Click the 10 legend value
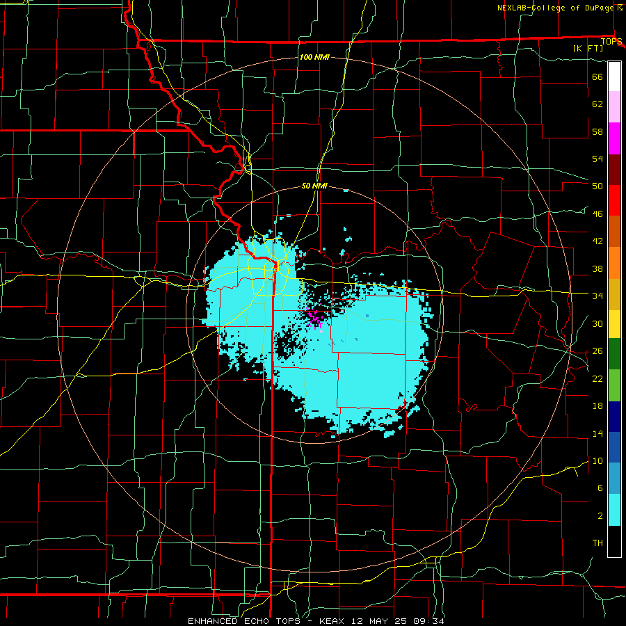 pos(597,461)
